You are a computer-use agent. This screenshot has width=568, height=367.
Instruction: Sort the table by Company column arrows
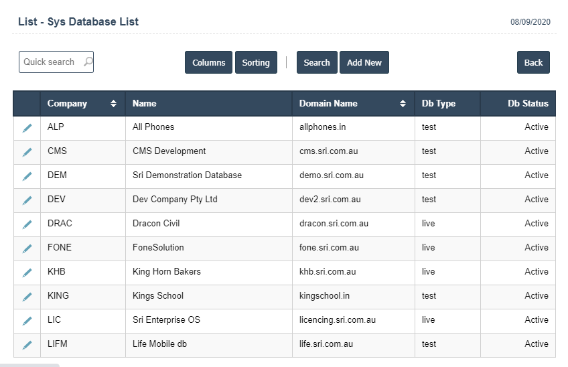(113, 104)
